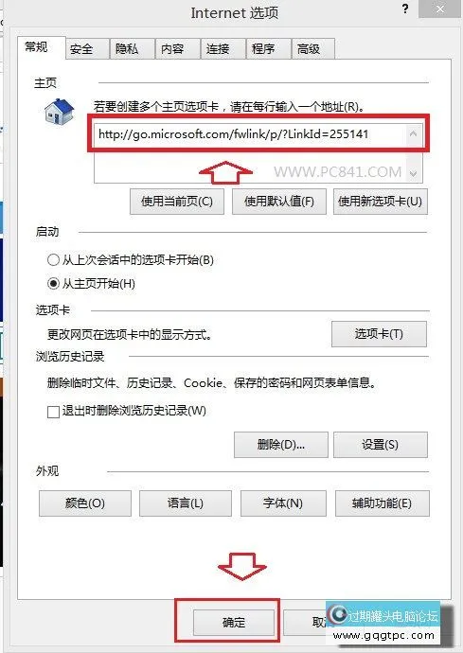This screenshot has height=653, width=463.
Task: Click up arrow in homepage address box
Action: point(413,134)
